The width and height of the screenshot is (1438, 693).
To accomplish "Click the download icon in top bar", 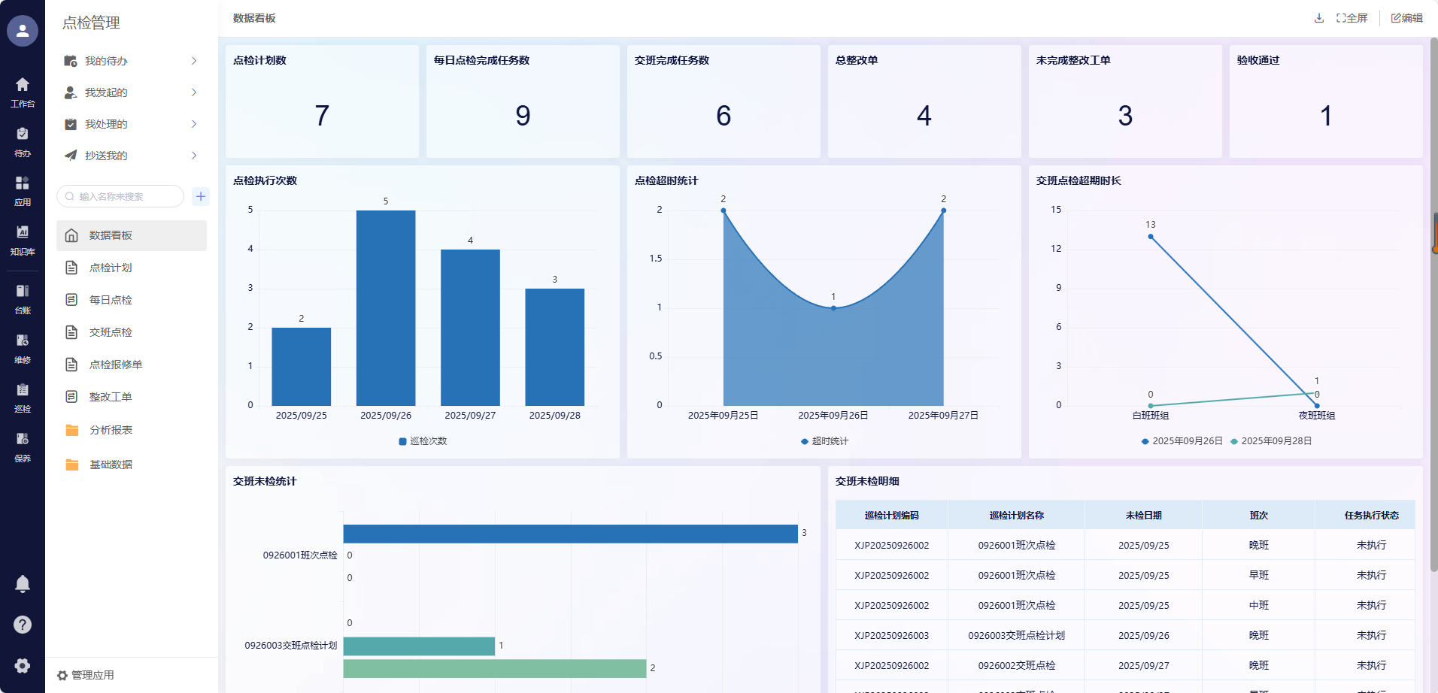I will (x=1318, y=18).
